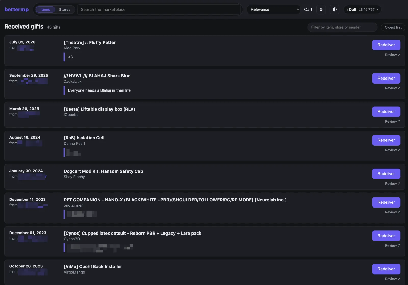Viewport: 408px width, 285px height.
Task: Open the [RaS] Isolation Cell item
Action: (84, 138)
